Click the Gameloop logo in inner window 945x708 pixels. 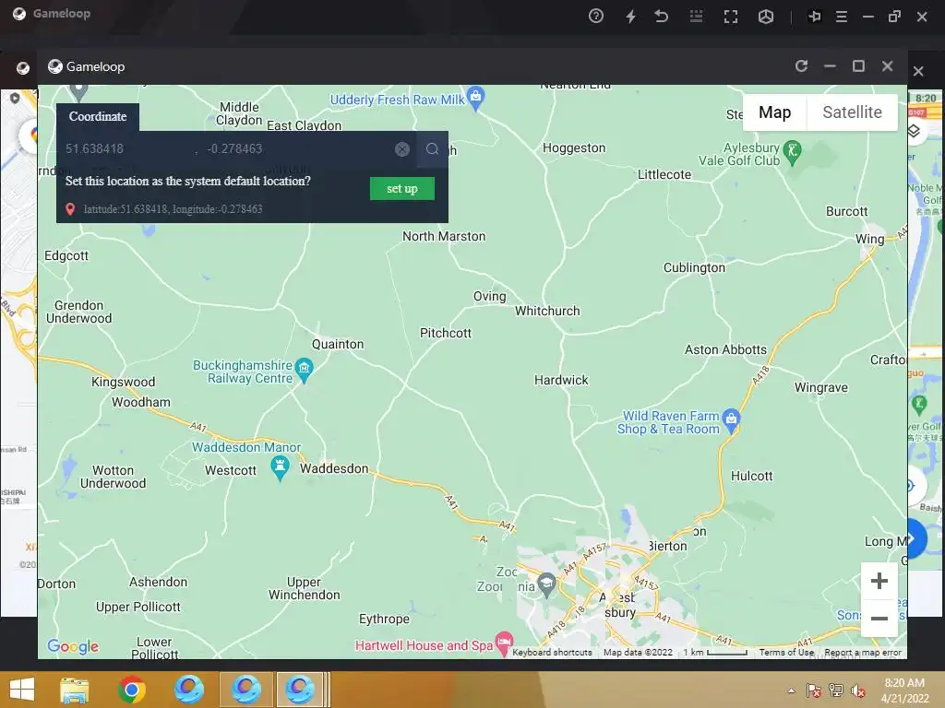pyautogui.click(x=54, y=66)
